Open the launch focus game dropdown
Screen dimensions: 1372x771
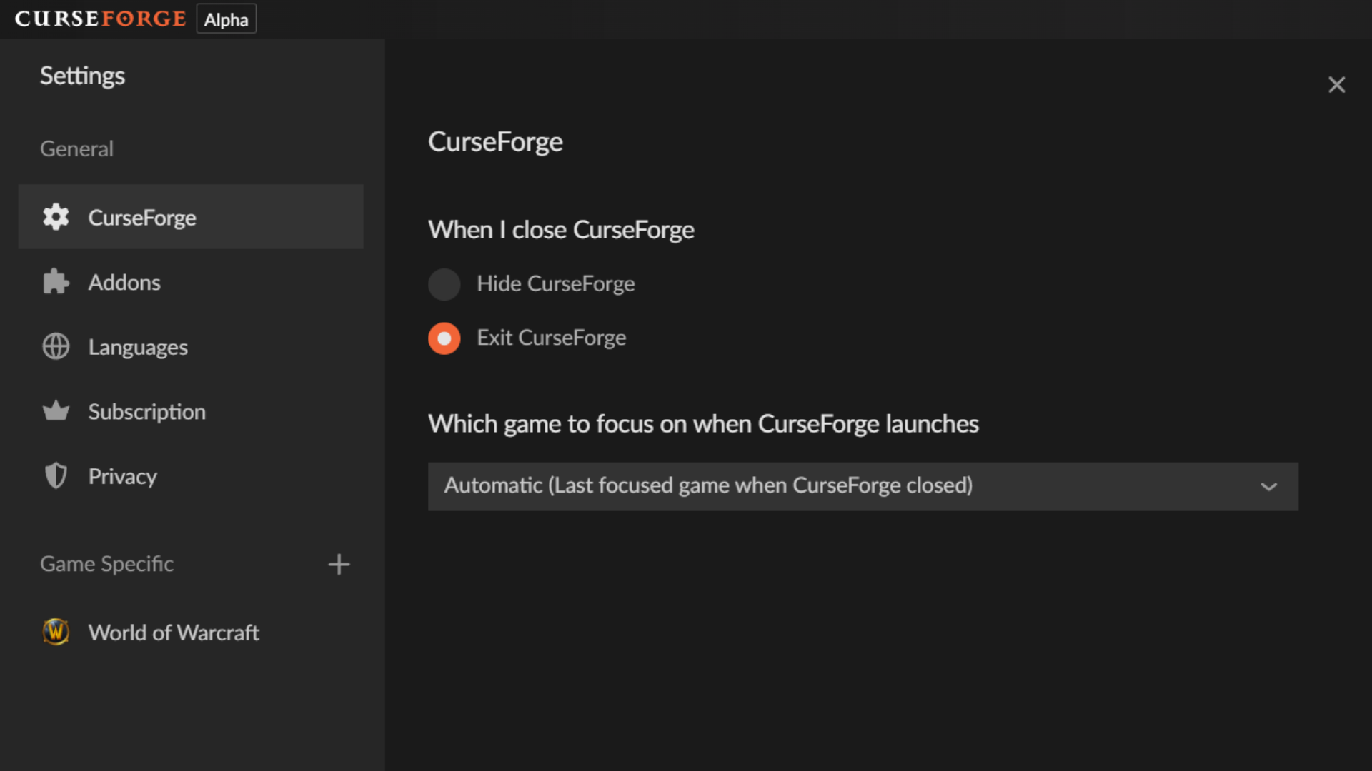[x=863, y=486]
